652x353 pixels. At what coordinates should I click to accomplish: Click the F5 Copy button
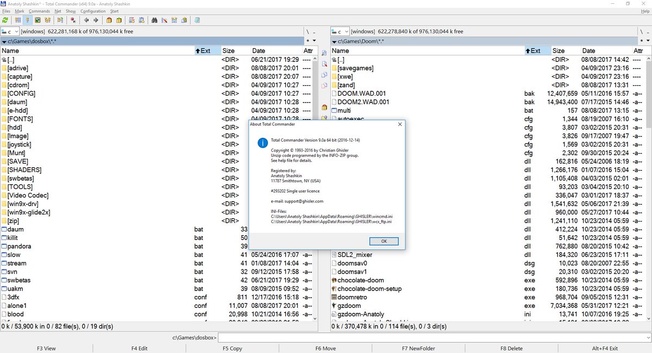tap(233, 349)
